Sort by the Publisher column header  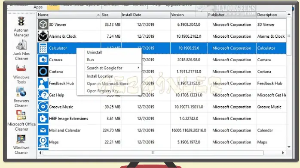click(232, 15)
